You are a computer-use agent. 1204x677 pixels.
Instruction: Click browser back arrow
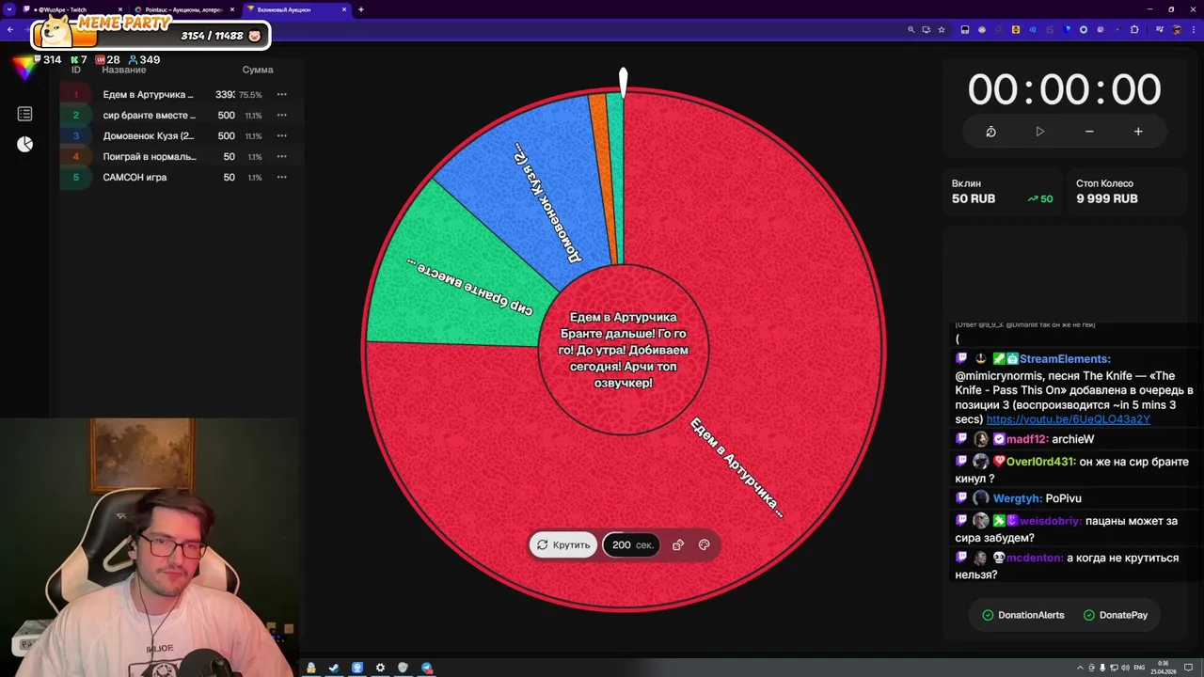10,29
